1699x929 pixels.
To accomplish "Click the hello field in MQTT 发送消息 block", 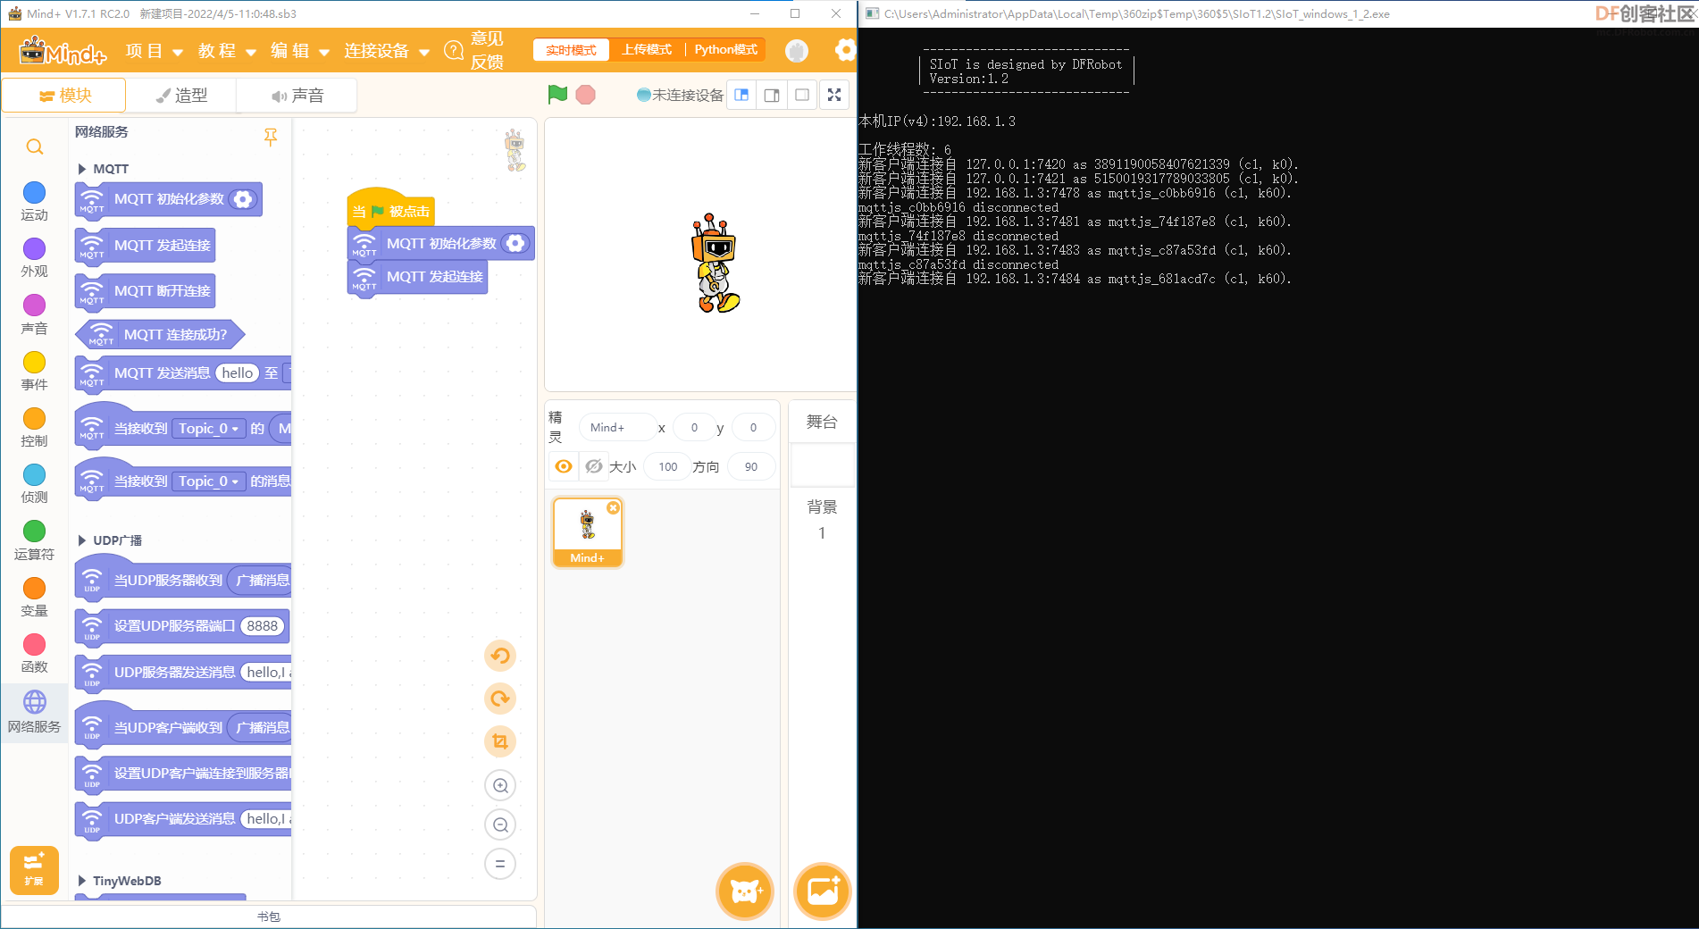I will click(238, 373).
